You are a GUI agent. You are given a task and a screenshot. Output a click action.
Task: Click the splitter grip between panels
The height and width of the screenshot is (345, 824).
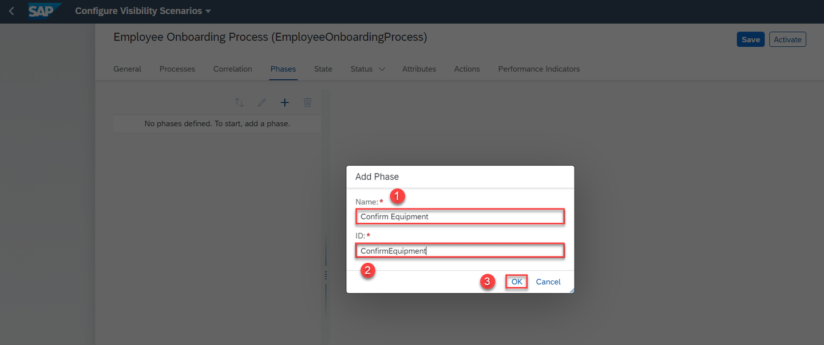[x=326, y=276]
